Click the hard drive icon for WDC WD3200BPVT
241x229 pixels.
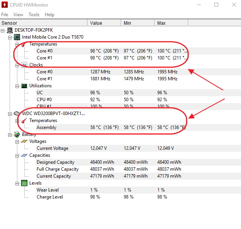click(17, 114)
